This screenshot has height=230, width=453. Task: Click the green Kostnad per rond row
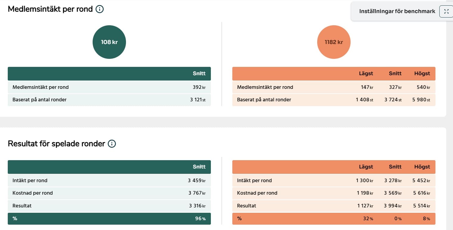click(109, 193)
